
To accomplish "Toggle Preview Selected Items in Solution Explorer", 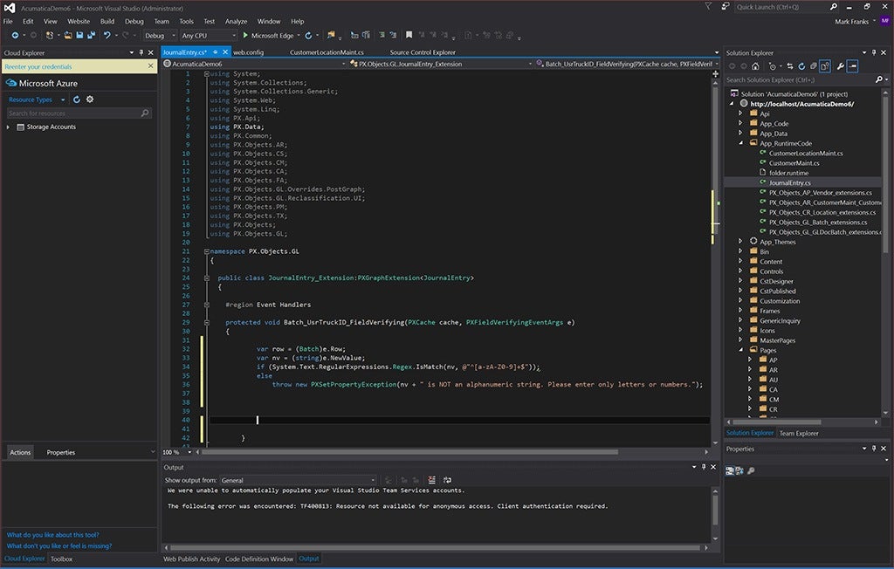I will click(852, 66).
